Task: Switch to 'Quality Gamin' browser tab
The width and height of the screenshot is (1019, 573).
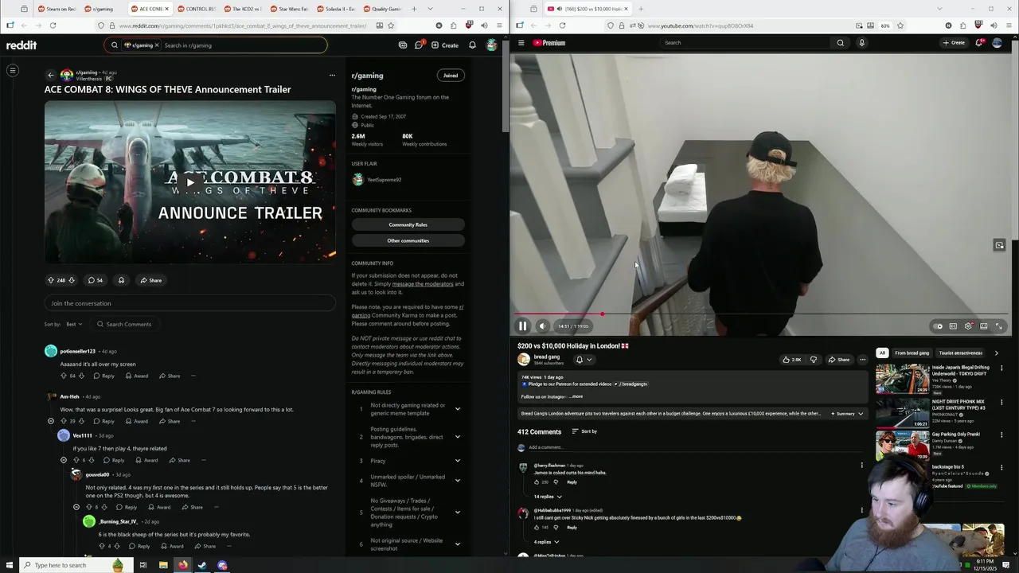Action: coord(382,9)
